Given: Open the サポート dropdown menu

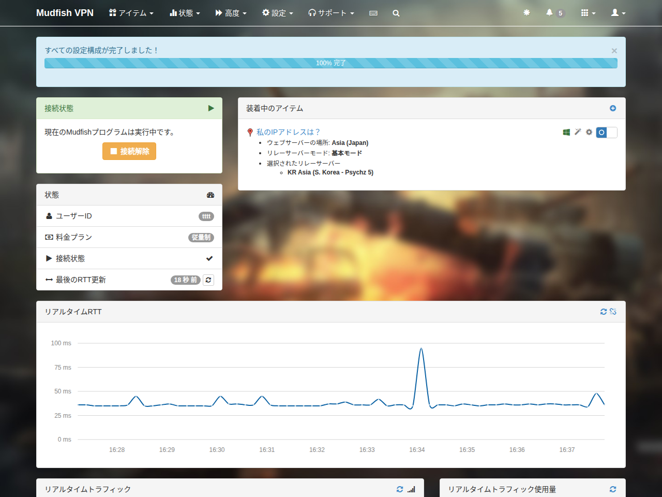Looking at the screenshot, I should pyautogui.click(x=331, y=13).
